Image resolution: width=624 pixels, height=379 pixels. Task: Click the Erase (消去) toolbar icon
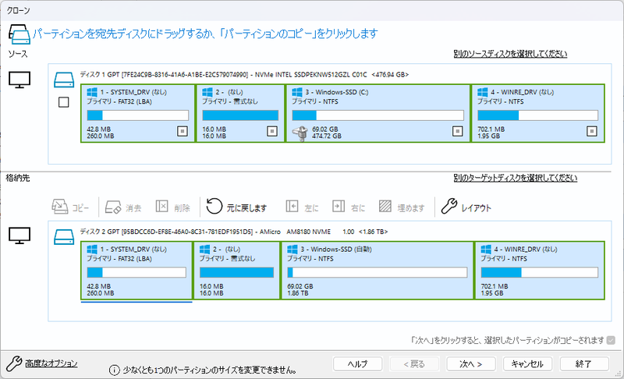(x=113, y=207)
